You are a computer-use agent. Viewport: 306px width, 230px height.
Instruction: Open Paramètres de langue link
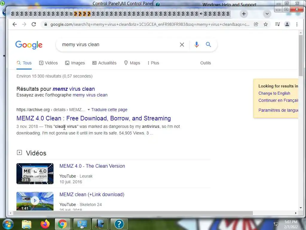click(278, 110)
